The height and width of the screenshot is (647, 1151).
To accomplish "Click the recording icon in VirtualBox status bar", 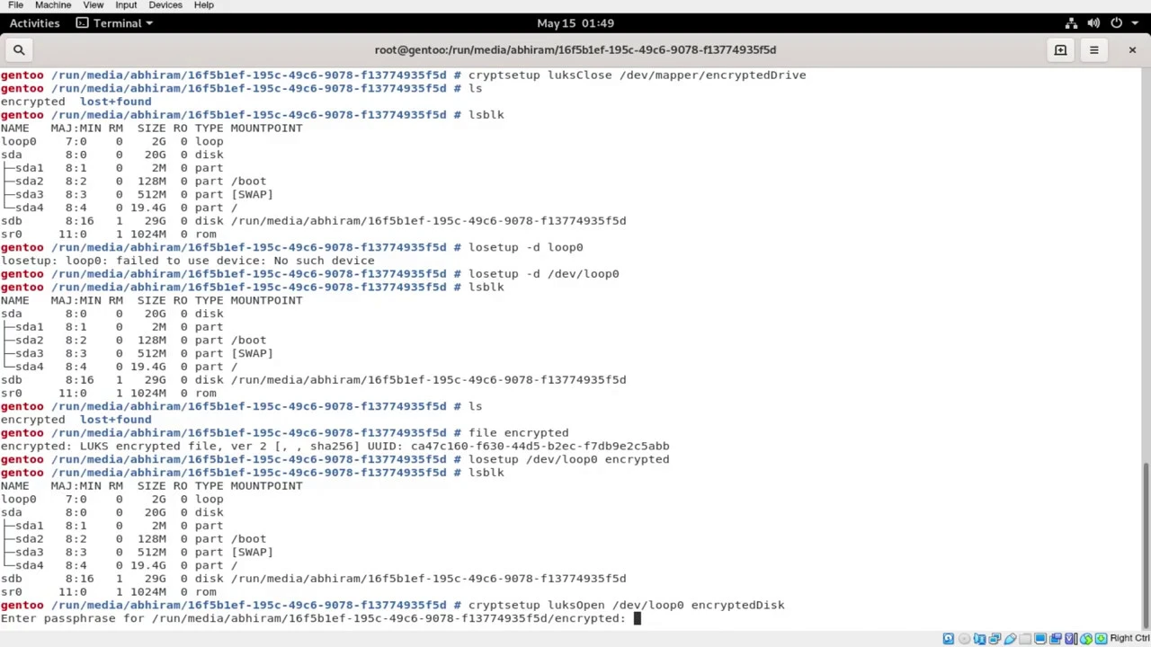I will [x=1056, y=638].
